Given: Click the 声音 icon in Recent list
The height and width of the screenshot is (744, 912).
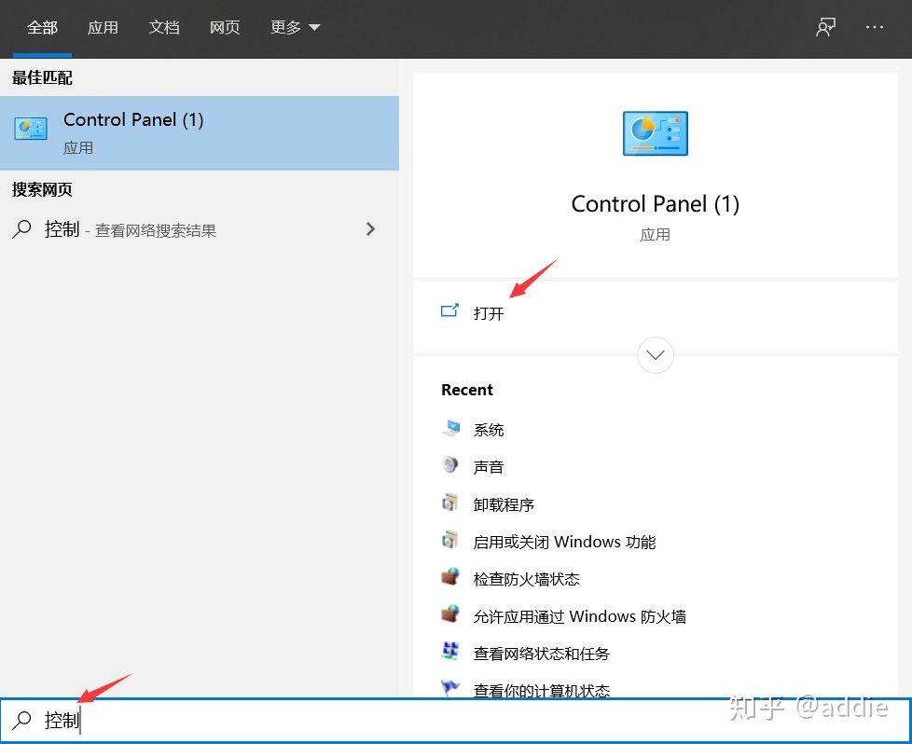Looking at the screenshot, I should (450, 466).
